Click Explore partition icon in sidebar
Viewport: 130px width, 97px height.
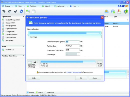pyautogui.click(x=3, y=29)
